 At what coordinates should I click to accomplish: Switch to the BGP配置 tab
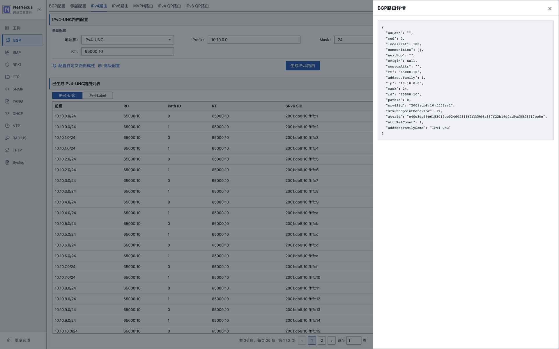click(57, 6)
